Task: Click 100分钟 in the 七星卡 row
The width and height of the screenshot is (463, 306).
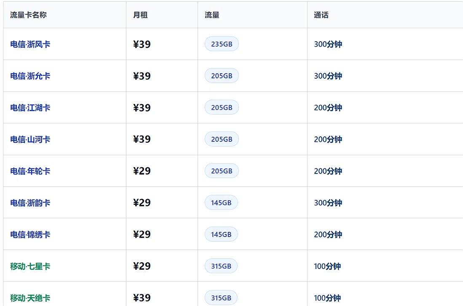Action: point(327,266)
